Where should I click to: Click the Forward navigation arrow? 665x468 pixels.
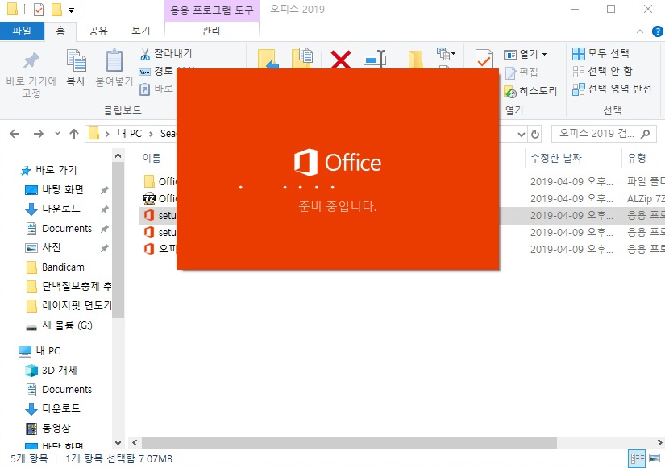tap(38, 134)
